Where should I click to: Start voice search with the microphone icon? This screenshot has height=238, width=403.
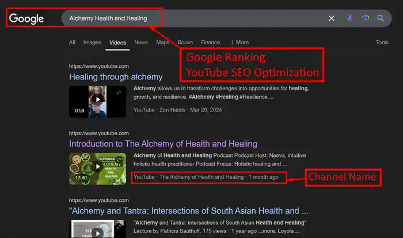pyautogui.click(x=350, y=18)
